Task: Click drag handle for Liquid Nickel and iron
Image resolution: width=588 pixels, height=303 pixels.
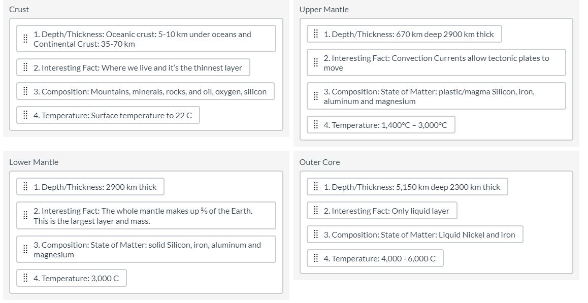Action: click(x=316, y=235)
